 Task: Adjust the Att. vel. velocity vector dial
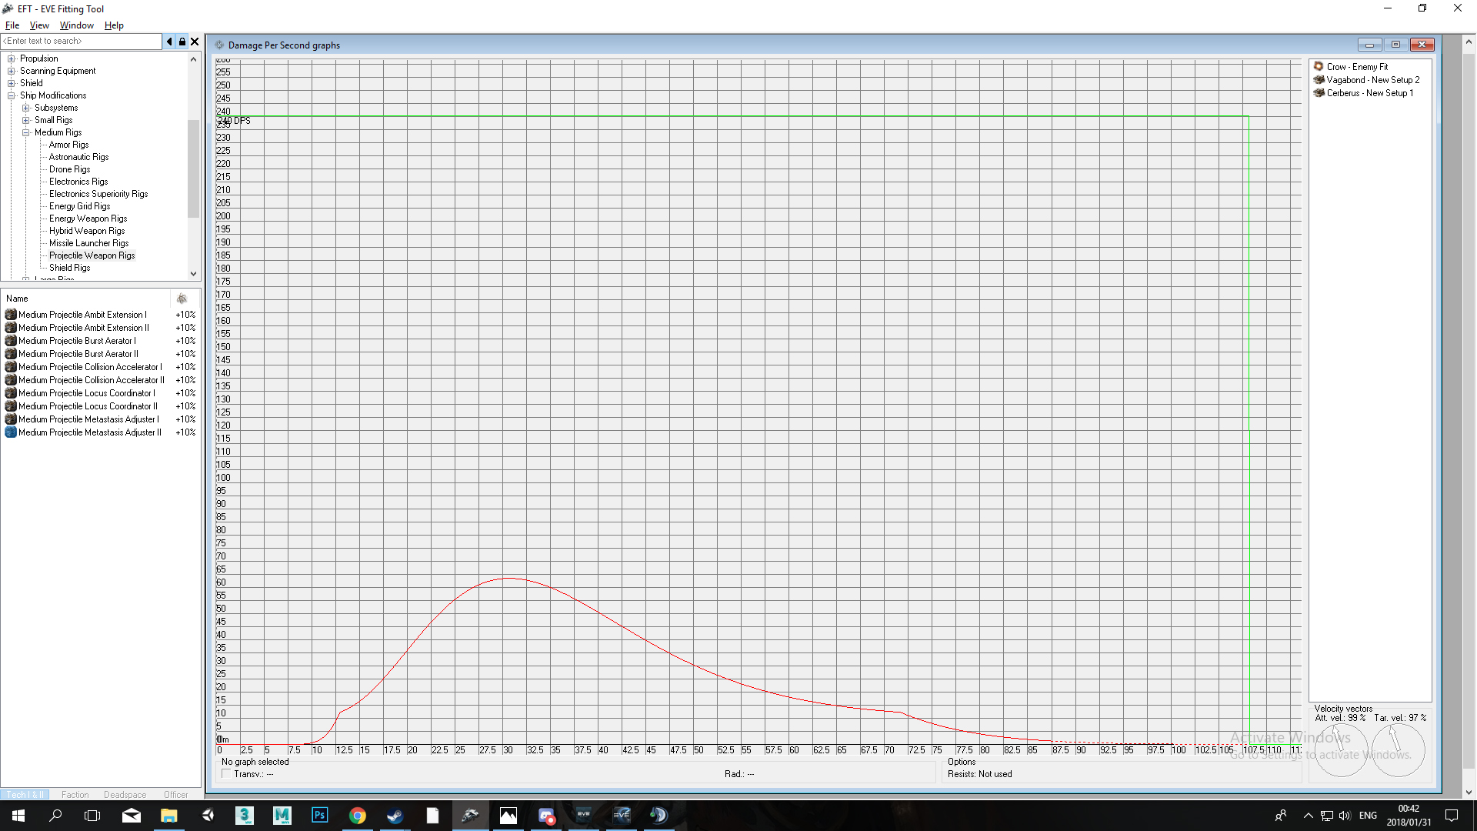click(1342, 750)
